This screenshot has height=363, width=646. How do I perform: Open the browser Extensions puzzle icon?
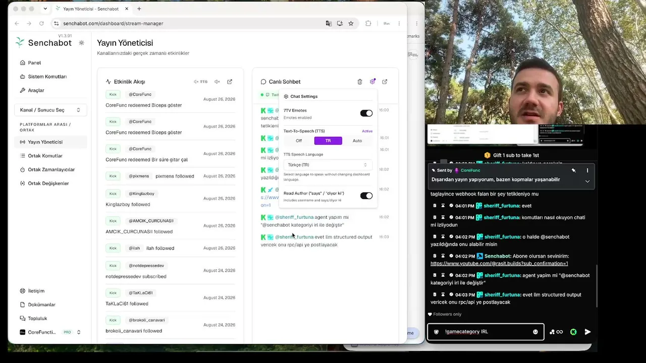coord(368,23)
